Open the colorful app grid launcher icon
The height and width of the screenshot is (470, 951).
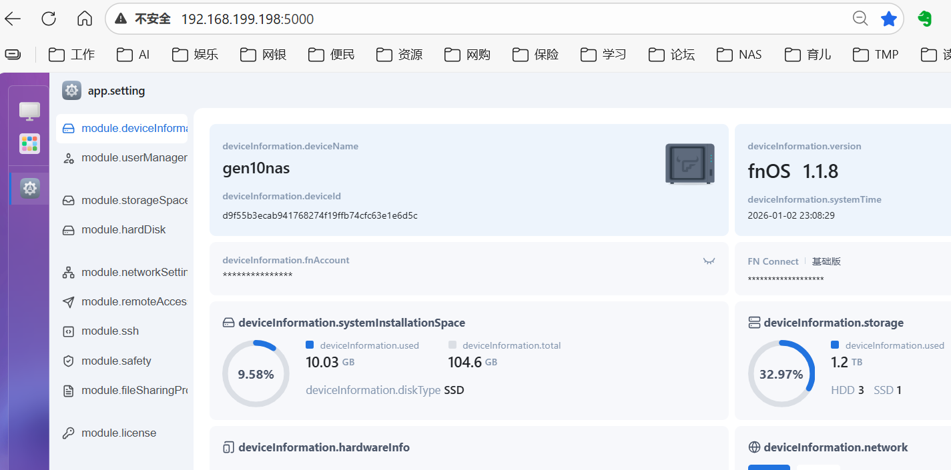[29, 143]
